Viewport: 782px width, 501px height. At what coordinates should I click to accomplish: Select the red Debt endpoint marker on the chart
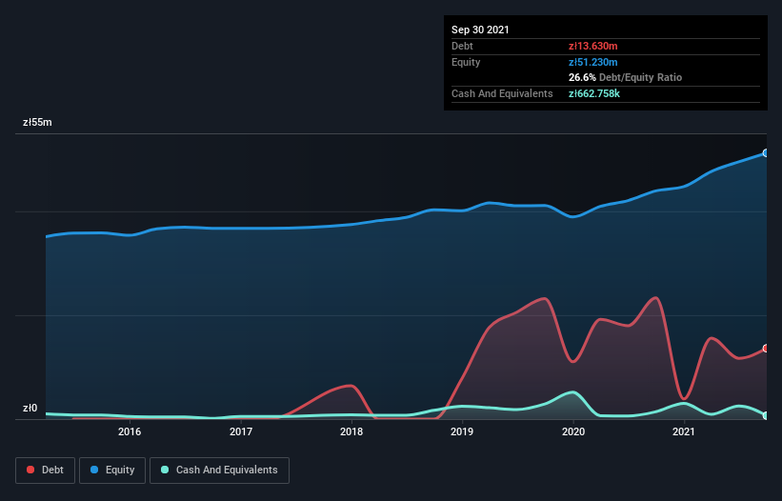[766, 349]
